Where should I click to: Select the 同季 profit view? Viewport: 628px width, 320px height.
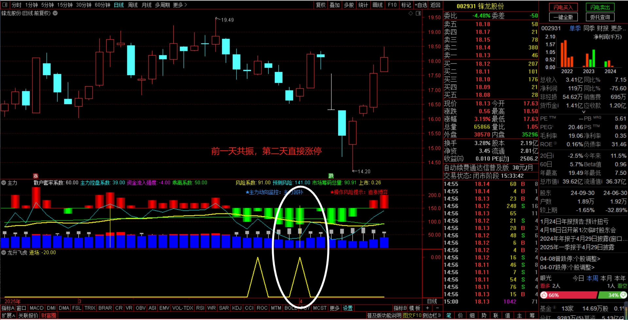pyautogui.click(x=589, y=28)
